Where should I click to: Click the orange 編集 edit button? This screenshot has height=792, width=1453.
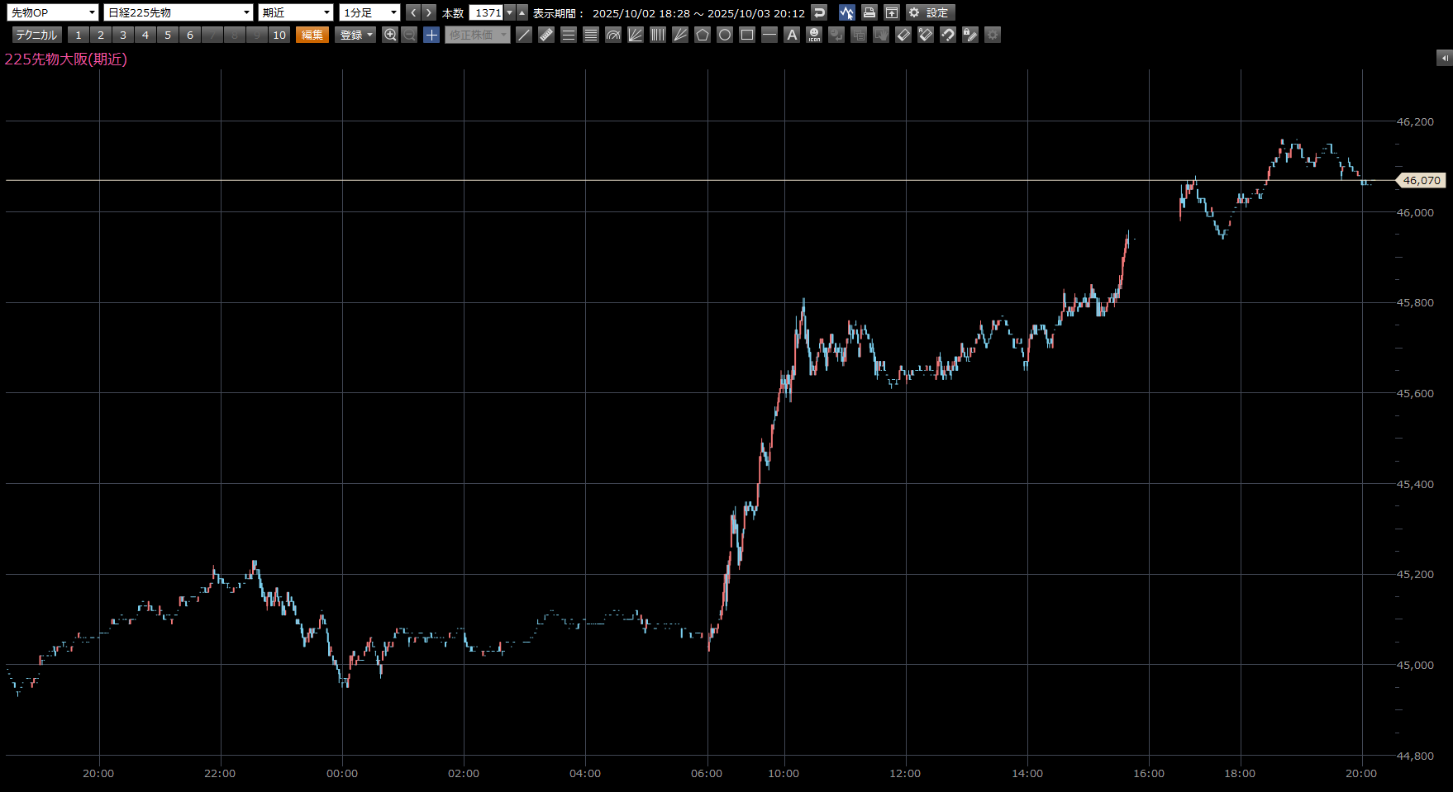pos(312,35)
